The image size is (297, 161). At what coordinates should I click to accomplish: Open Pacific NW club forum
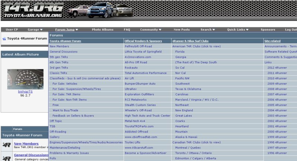(182, 78)
